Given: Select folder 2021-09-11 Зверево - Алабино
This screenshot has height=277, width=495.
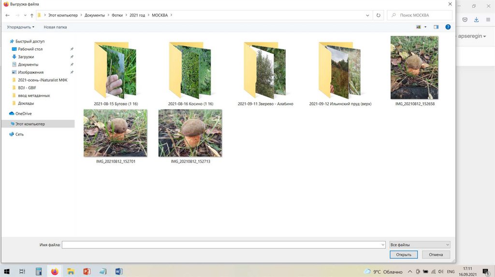Looking at the screenshot, I should point(265,73).
